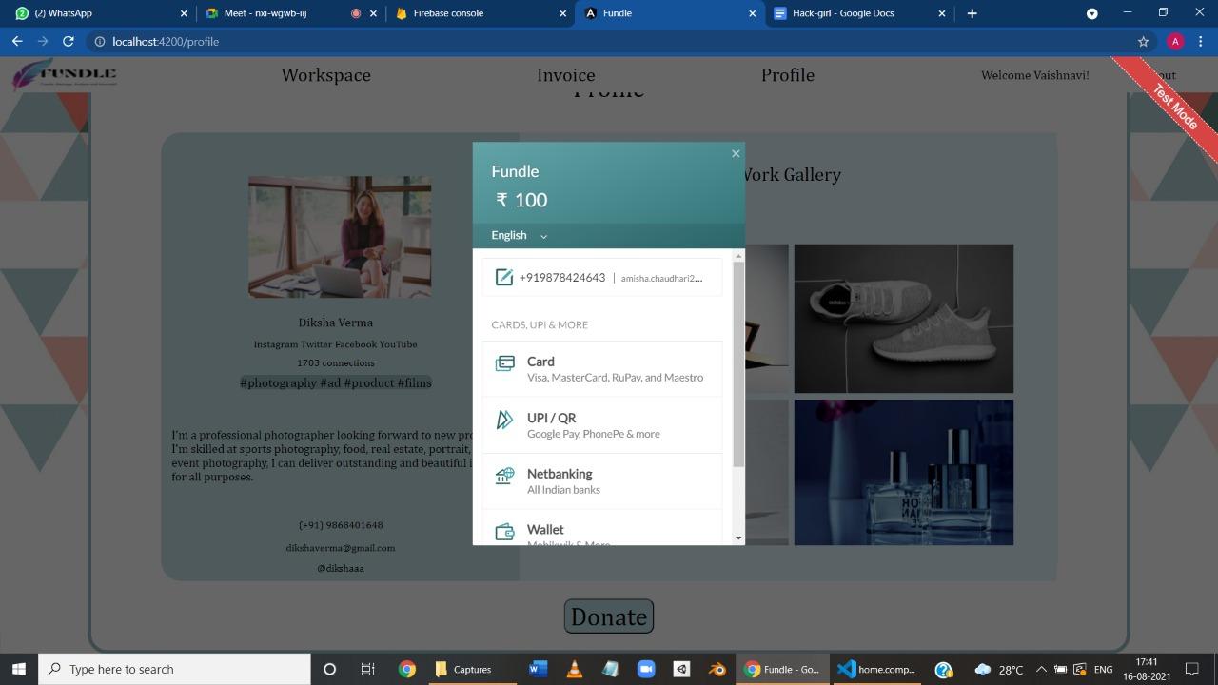The width and height of the screenshot is (1218, 685).
Task: Close the Firebase console tab
Action: tap(562, 13)
